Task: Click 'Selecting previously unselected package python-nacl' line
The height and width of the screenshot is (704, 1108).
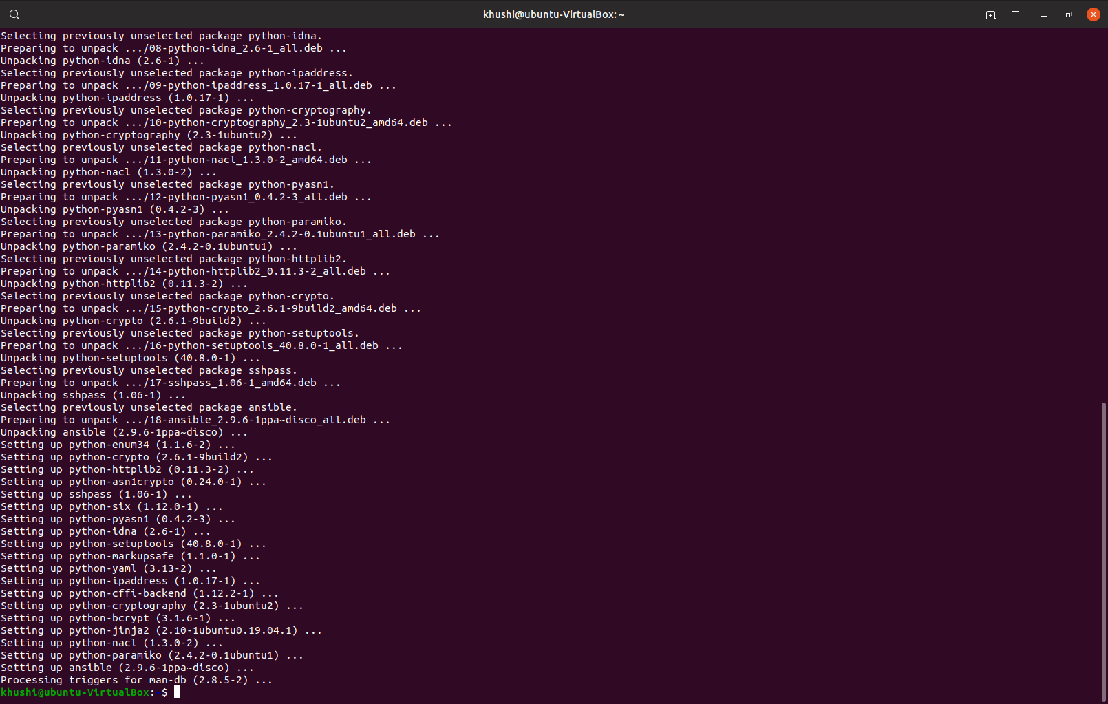Action: pyautogui.click(x=161, y=147)
